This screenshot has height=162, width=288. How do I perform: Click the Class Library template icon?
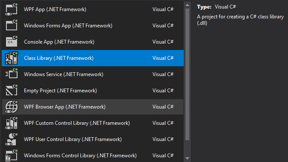pyautogui.click(x=12, y=58)
